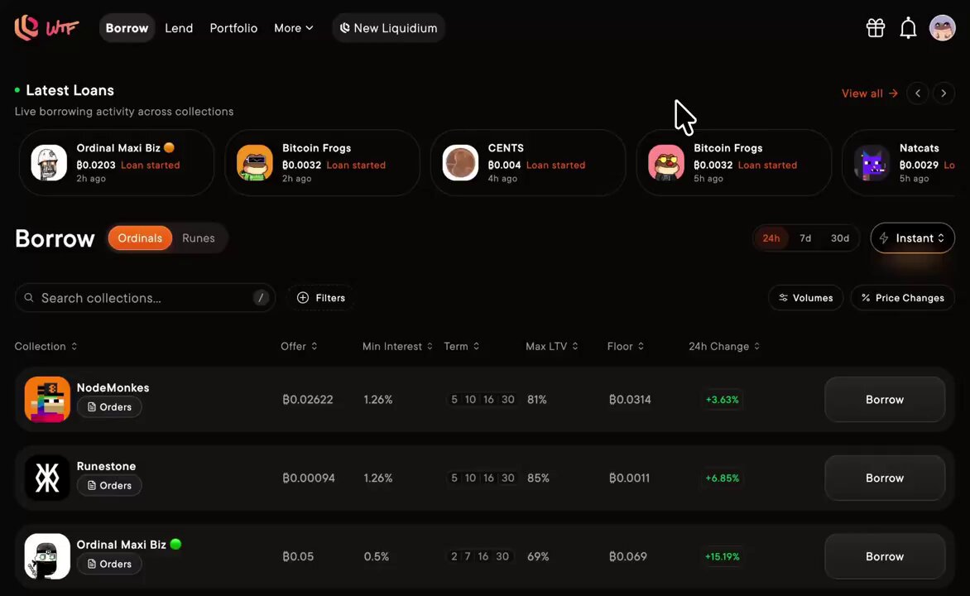Click the Runestone collection icon
This screenshot has height=596, width=970.
[x=47, y=478]
